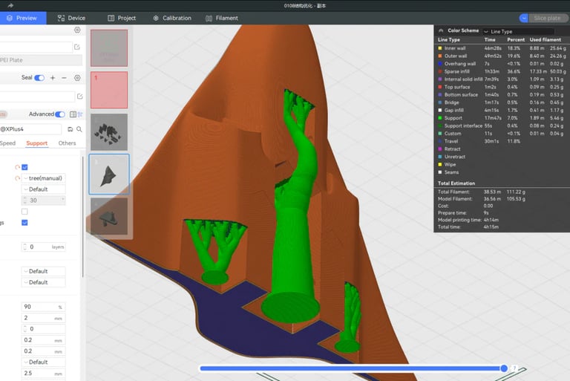Open the Others settings tab
Image resolution: width=570 pixels, height=381 pixels.
coord(67,143)
